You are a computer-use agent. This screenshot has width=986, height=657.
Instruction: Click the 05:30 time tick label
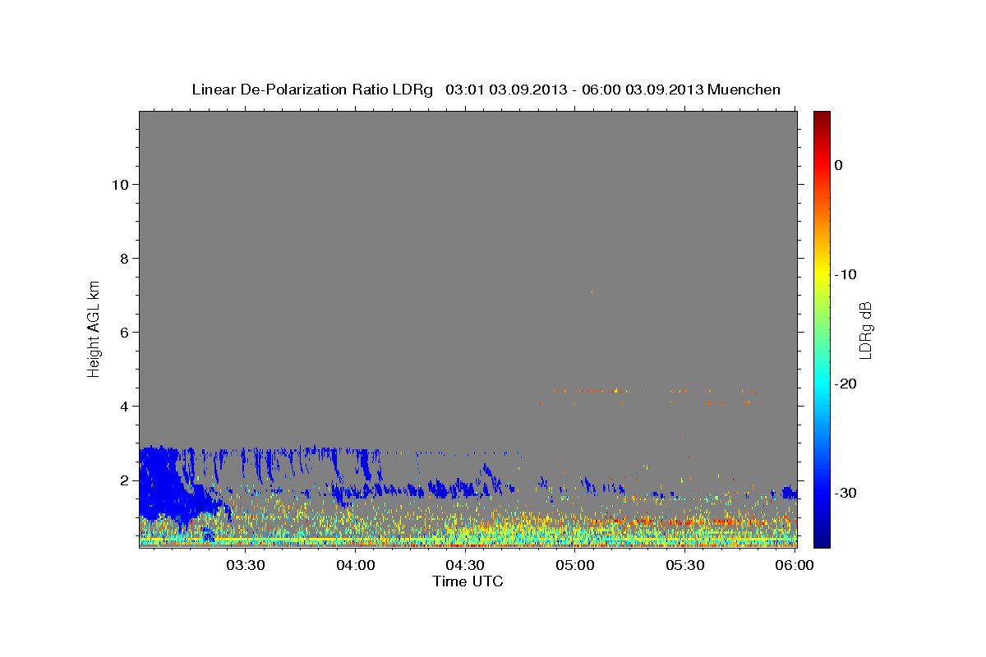click(684, 565)
